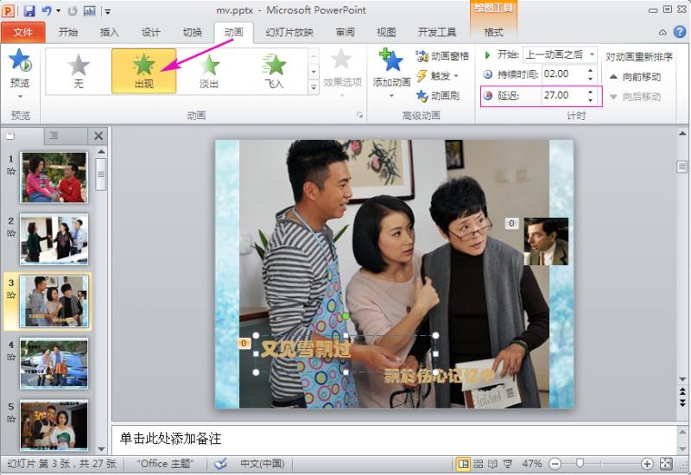691x475 pixels.
Task: Select the Mr. Bean picture on slide
Action: [546, 241]
